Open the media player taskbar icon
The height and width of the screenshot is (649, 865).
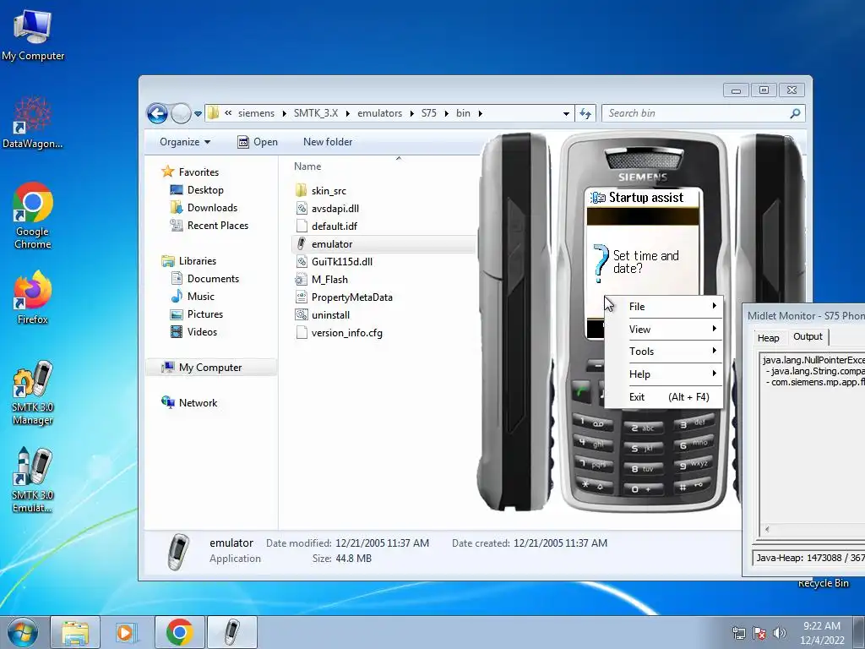click(x=127, y=632)
